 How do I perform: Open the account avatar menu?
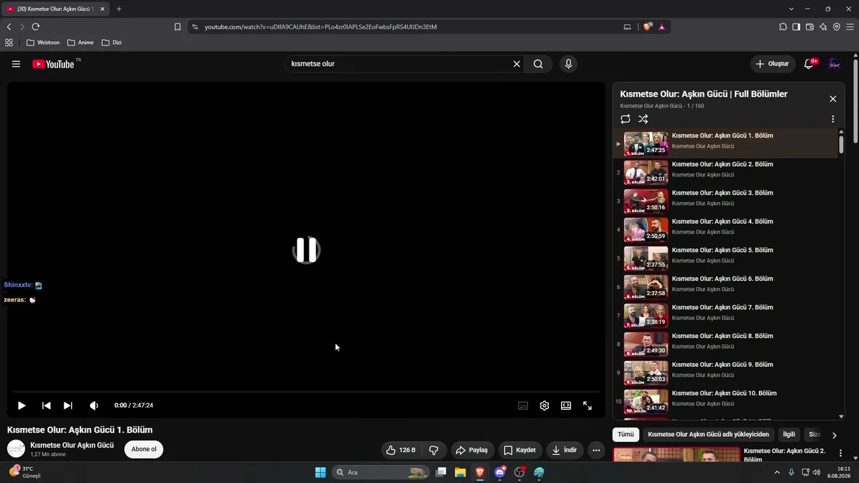(x=834, y=64)
